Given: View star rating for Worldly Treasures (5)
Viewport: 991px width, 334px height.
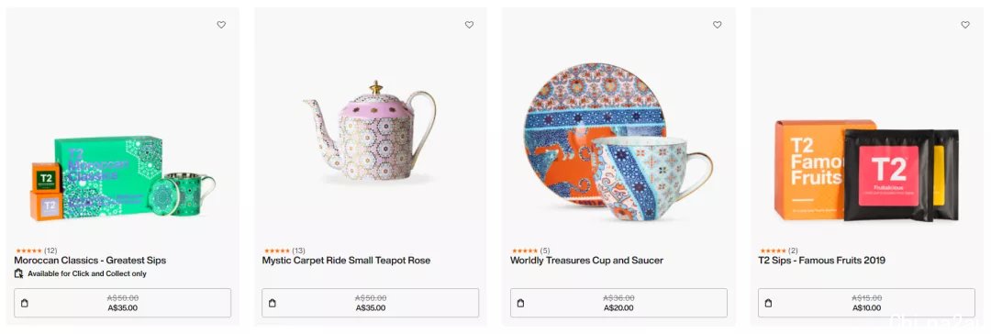Looking at the screenshot, I should click(x=529, y=251).
